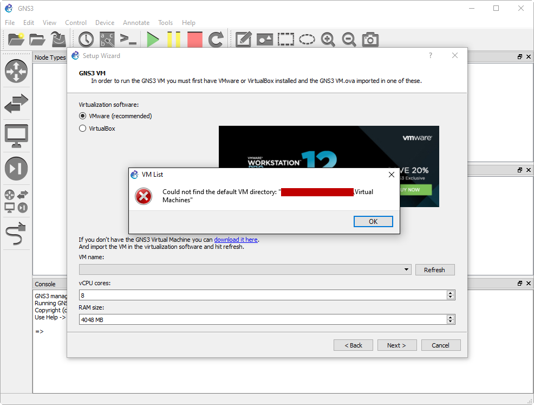534x405 pixels.
Task: Open the View menu
Action: [x=49, y=23]
